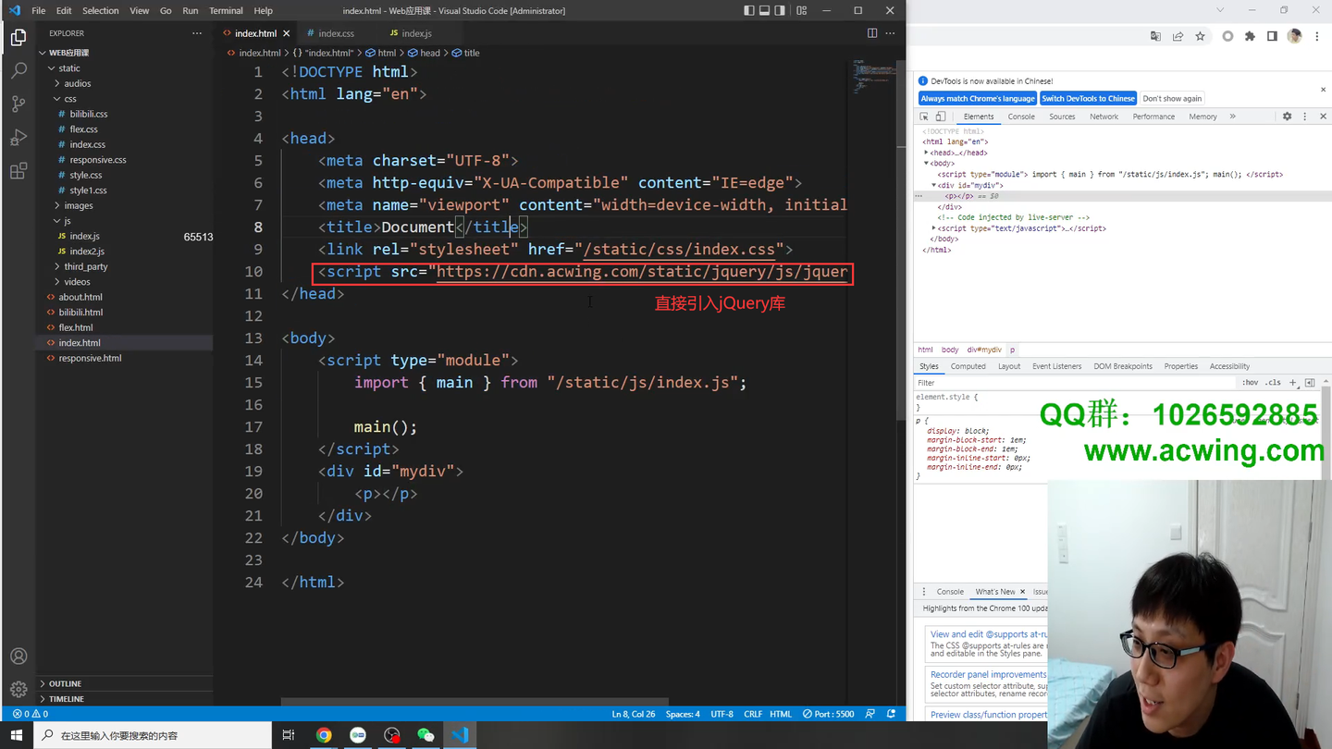Click Always match Chrome's language button

click(x=978, y=98)
